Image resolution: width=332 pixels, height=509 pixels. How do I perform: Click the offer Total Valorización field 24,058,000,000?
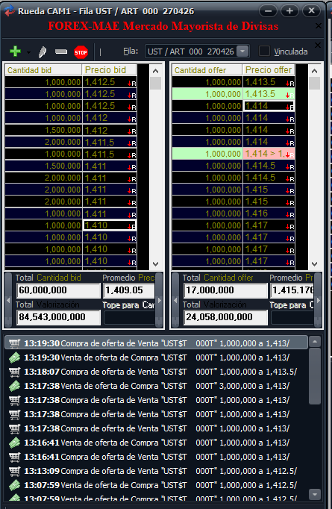click(225, 317)
